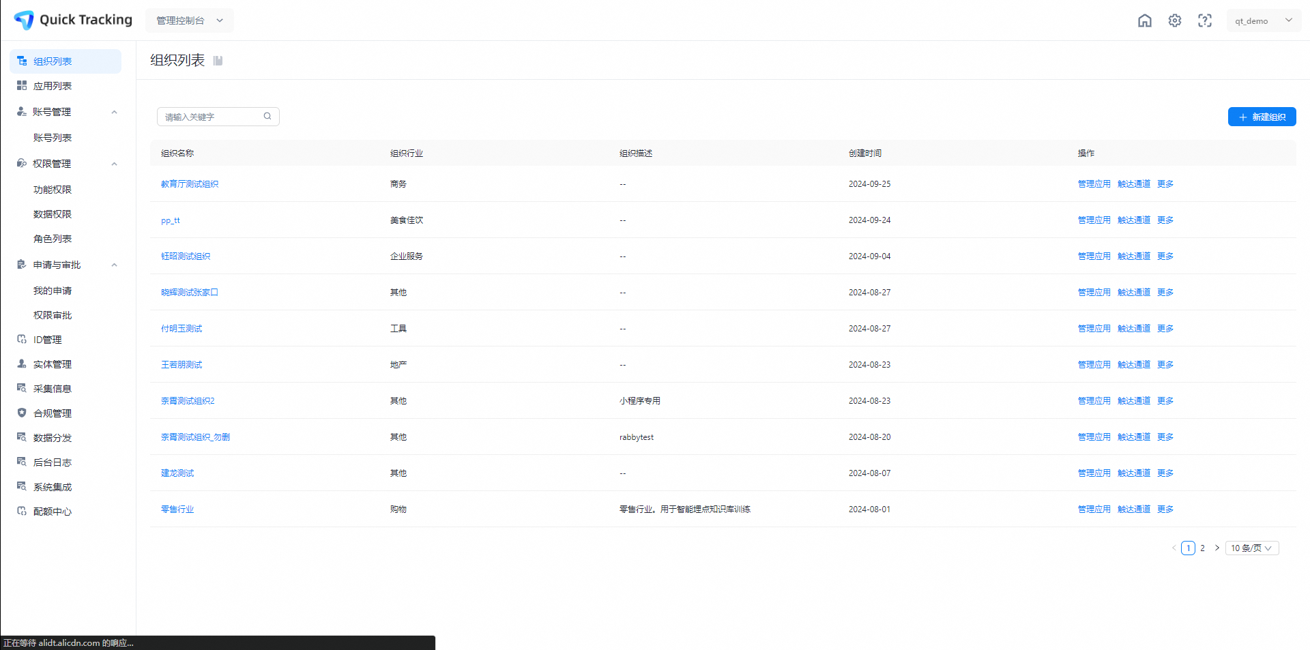Click the 应用列表 grid icon

(x=22, y=85)
